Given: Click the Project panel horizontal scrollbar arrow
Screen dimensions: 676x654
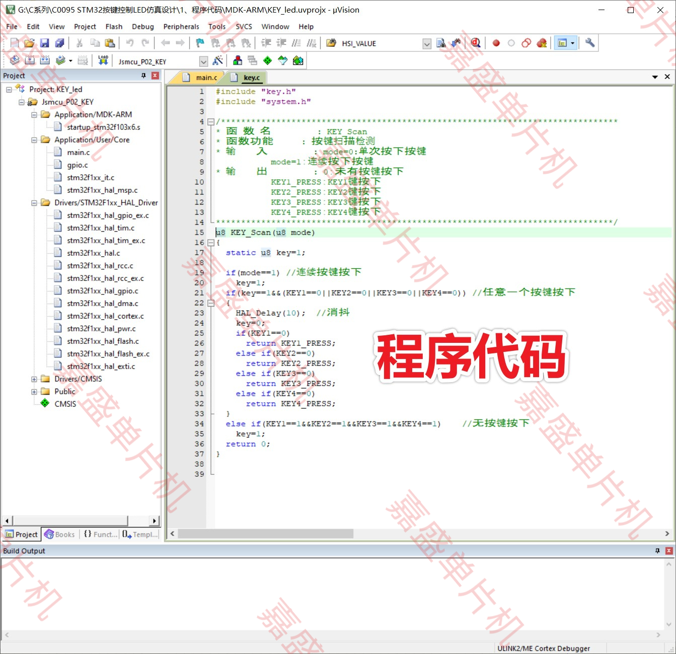Looking at the screenshot, I should tap(7, 521).
